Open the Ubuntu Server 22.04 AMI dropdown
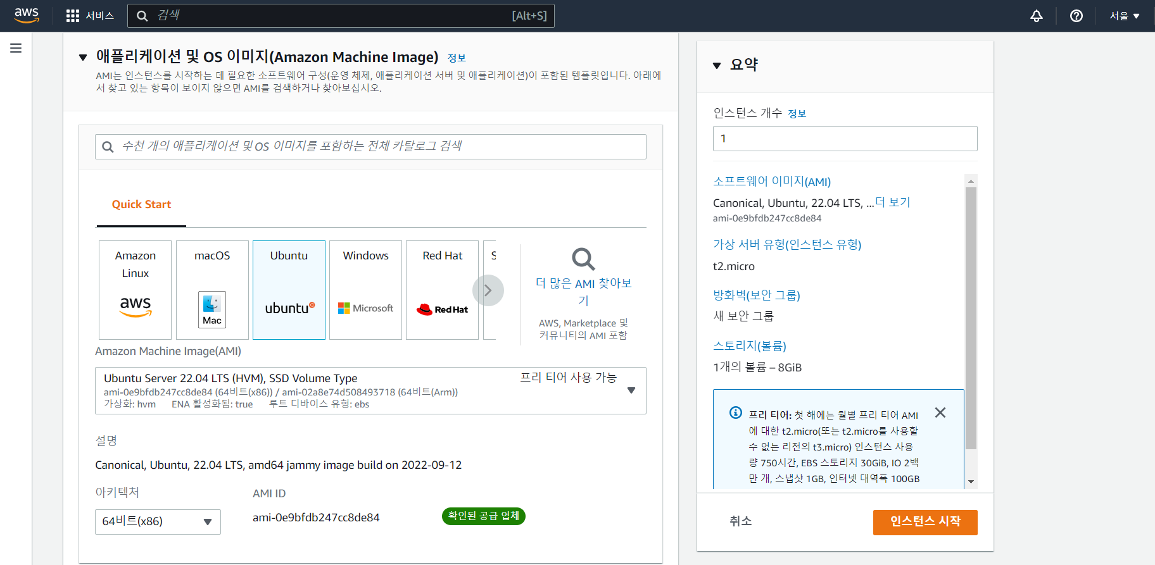Screen dimensions: 1155x565 (370, 390)
